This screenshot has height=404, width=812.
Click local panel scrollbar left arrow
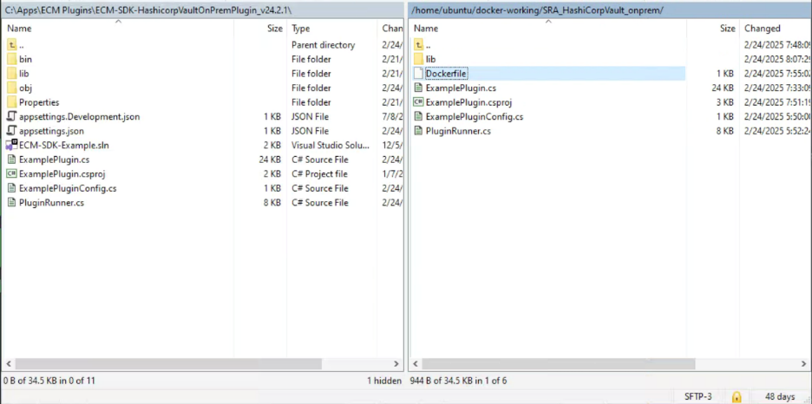point(9,364)
